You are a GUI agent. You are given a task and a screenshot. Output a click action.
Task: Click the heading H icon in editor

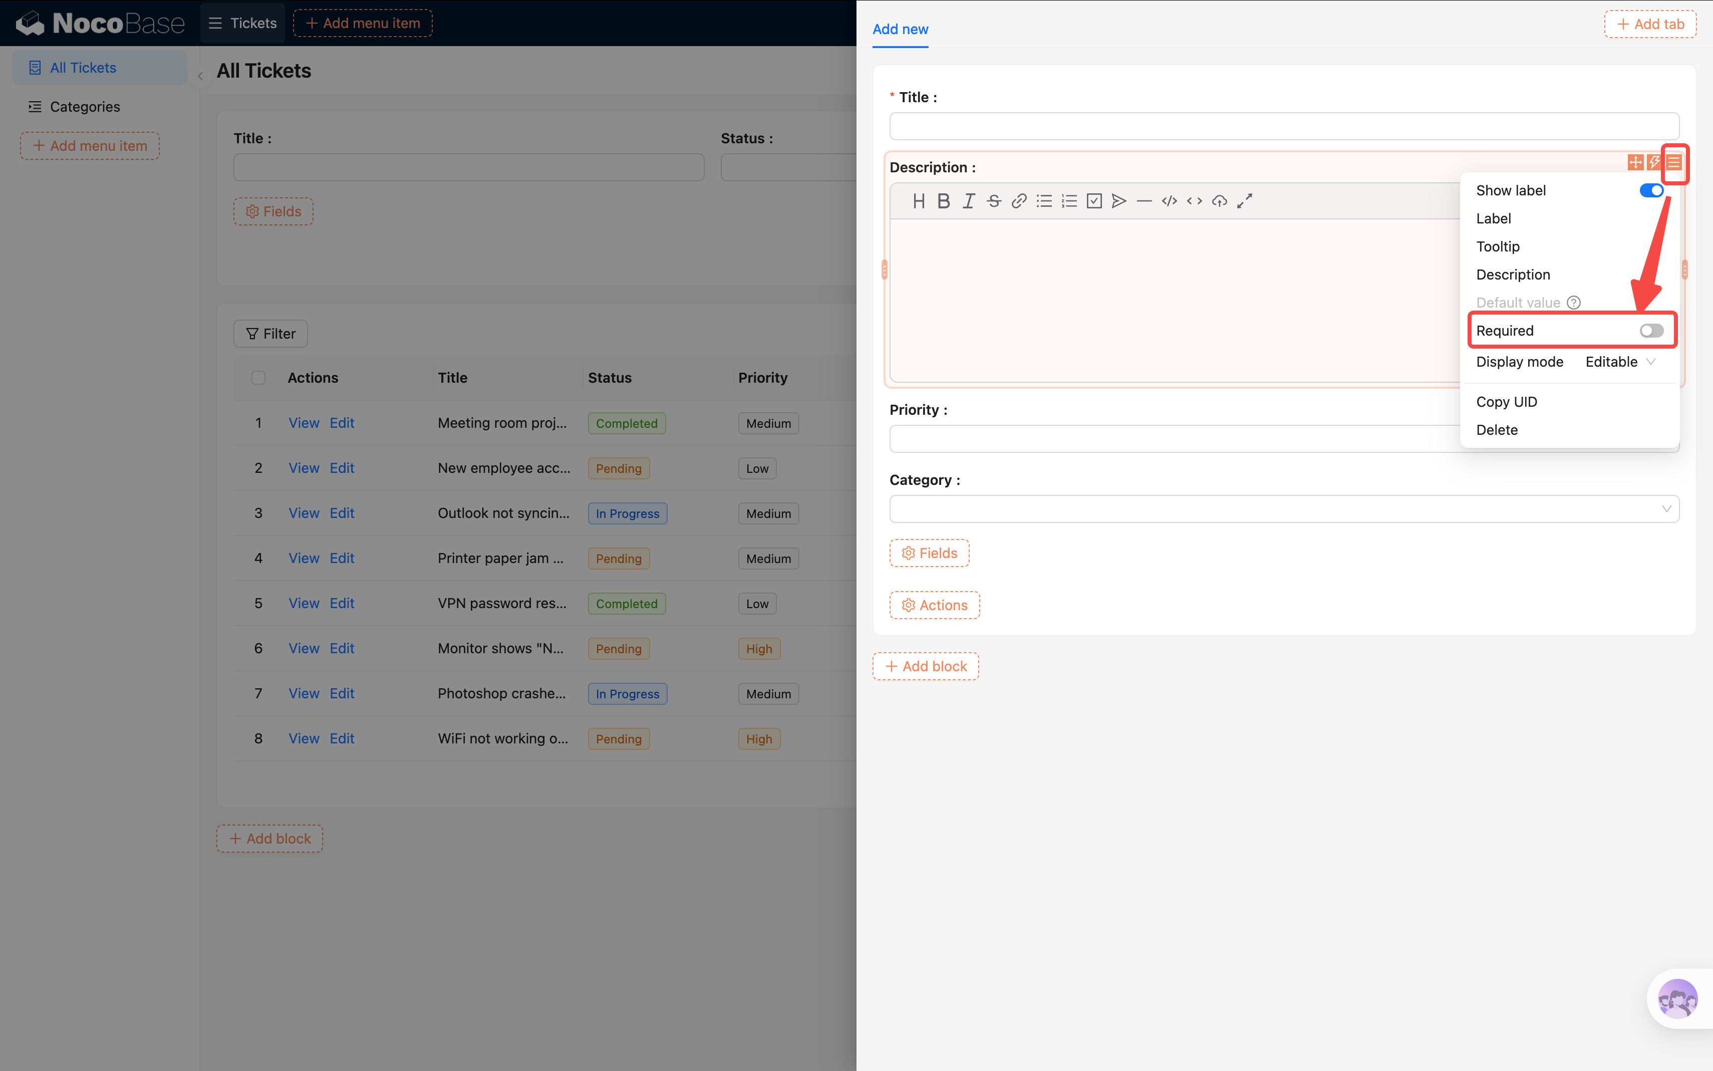pyautogui.click(x=919, y=201)
